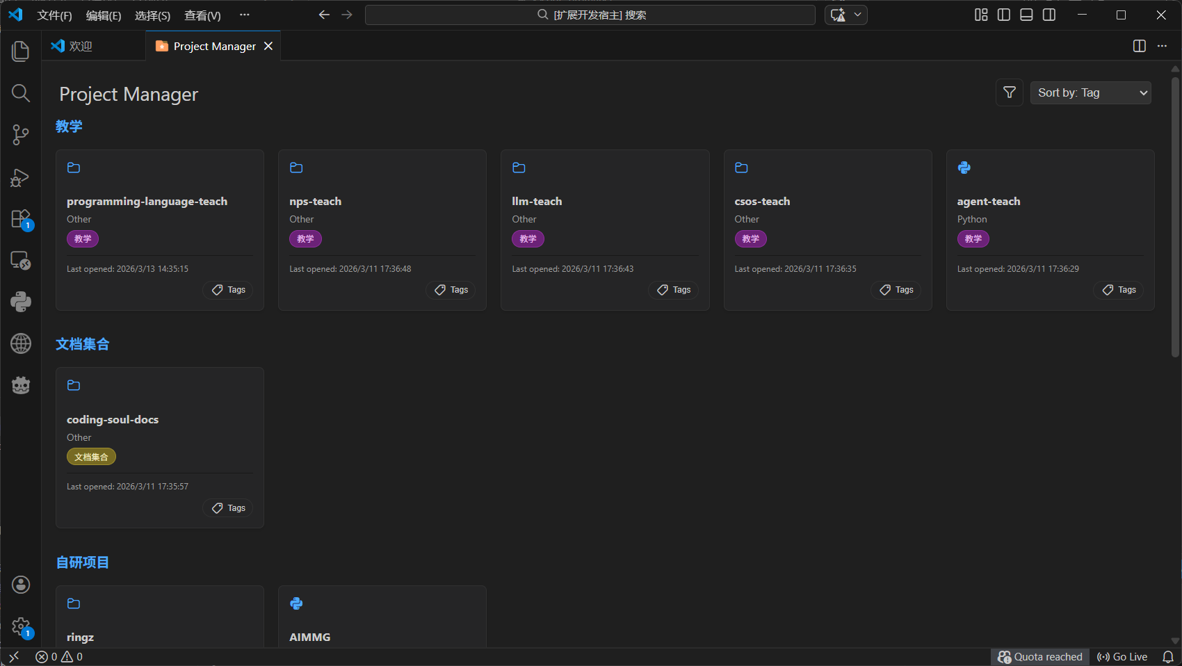
Task: Click the folder icon on nps-teach card
Action: click(x=296, y=168)
